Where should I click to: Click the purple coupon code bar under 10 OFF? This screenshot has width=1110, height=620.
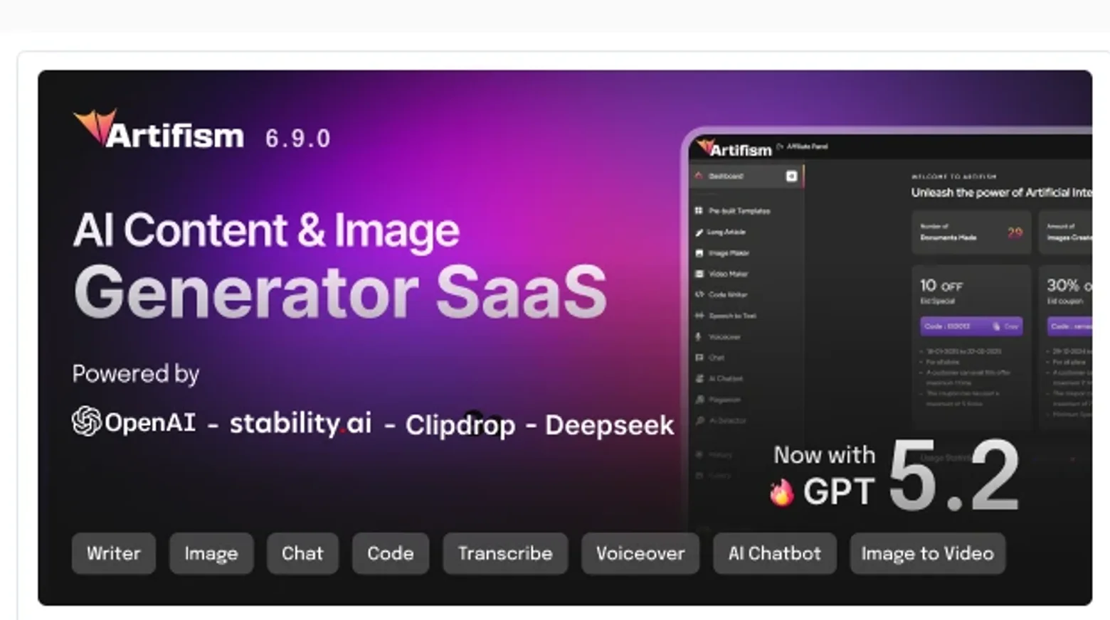coord(971,326)
